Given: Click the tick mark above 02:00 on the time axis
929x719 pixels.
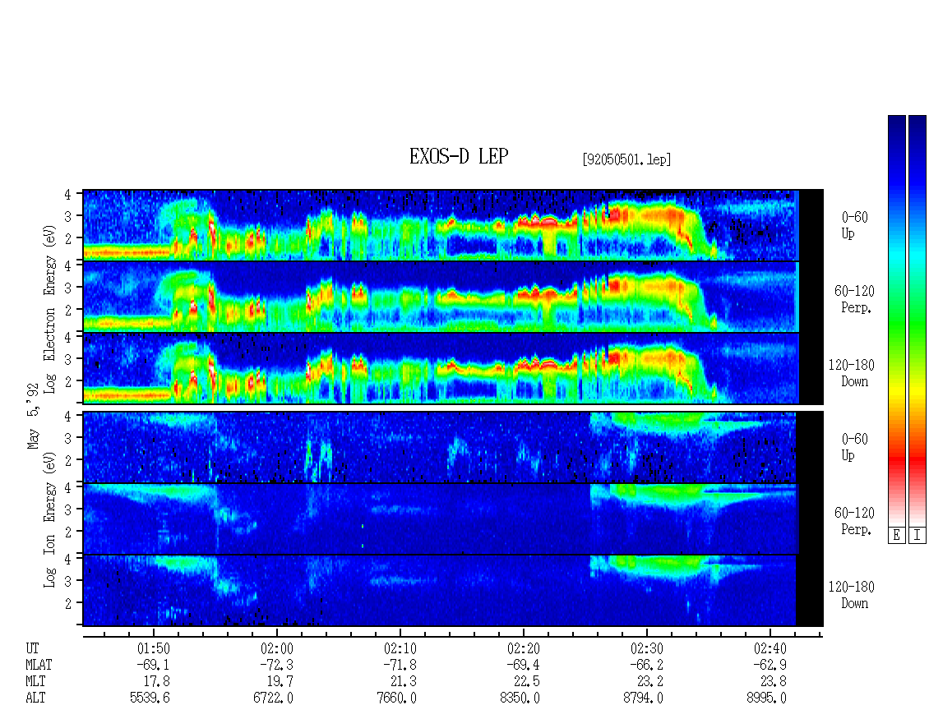Looking at the screenshot, I should (277, 633).
